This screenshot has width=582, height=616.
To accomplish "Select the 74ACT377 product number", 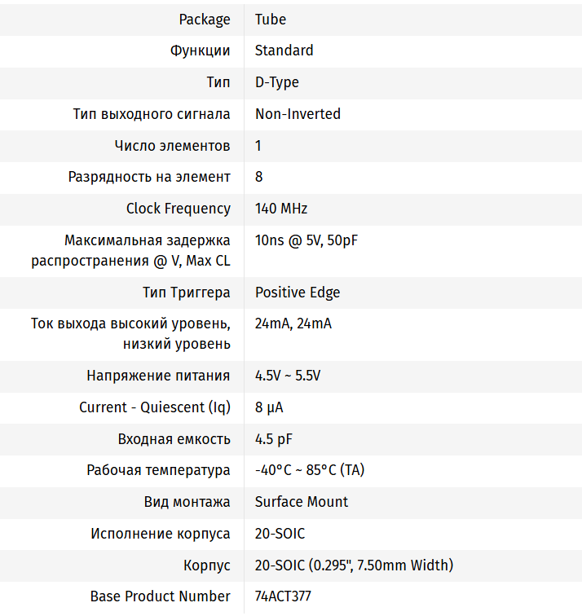I will 282,596.
